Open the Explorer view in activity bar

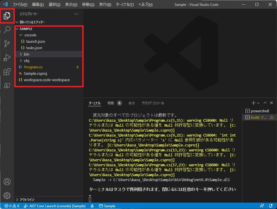click(7, 16)
